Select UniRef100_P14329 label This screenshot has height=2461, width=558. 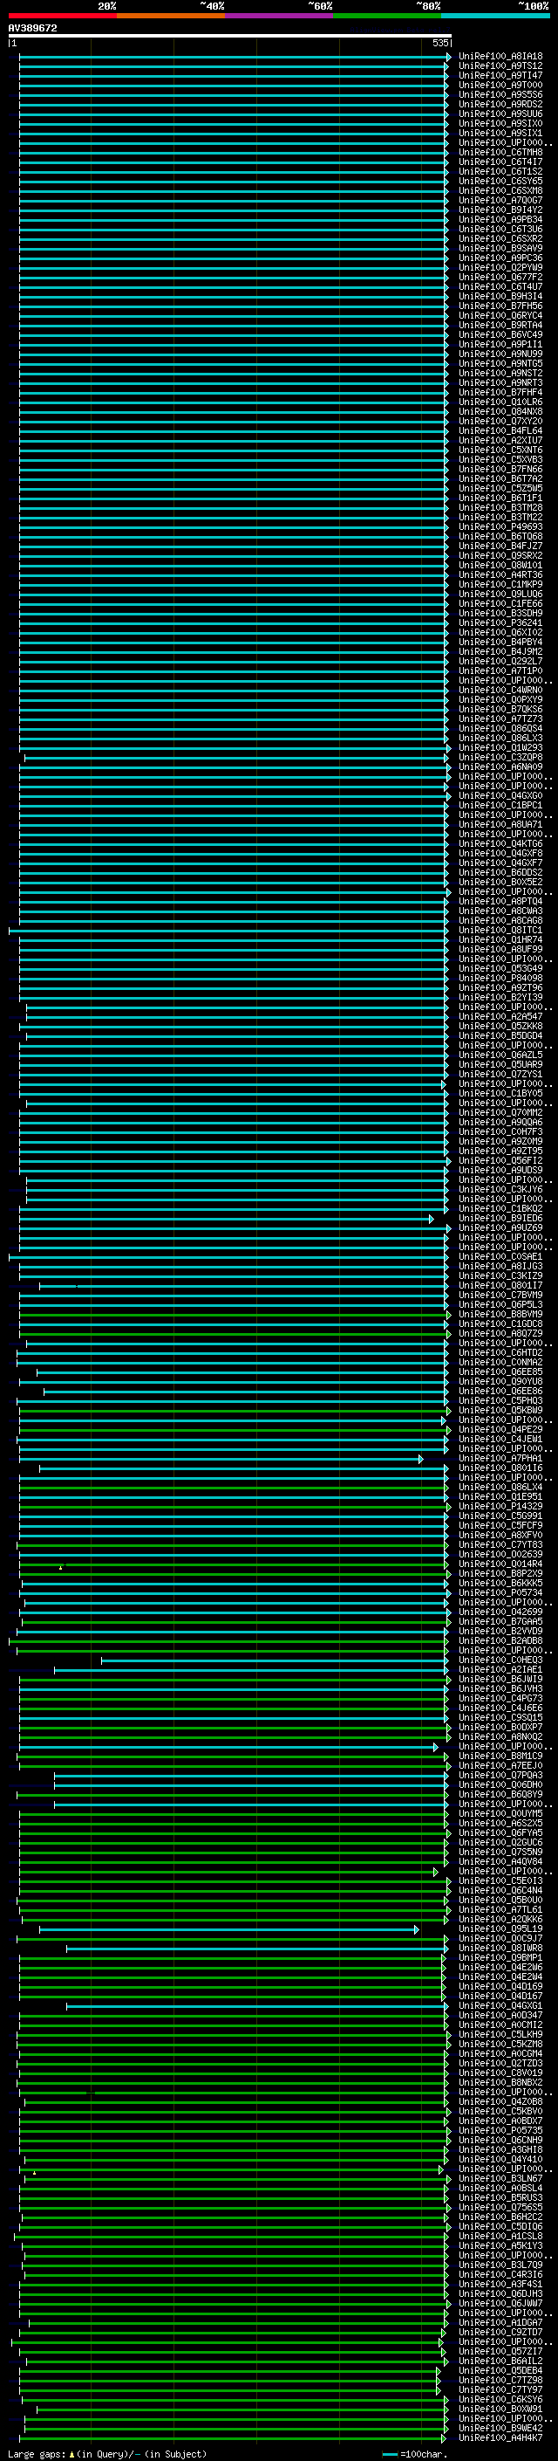pyautogui.click(x=500, y=1507)
